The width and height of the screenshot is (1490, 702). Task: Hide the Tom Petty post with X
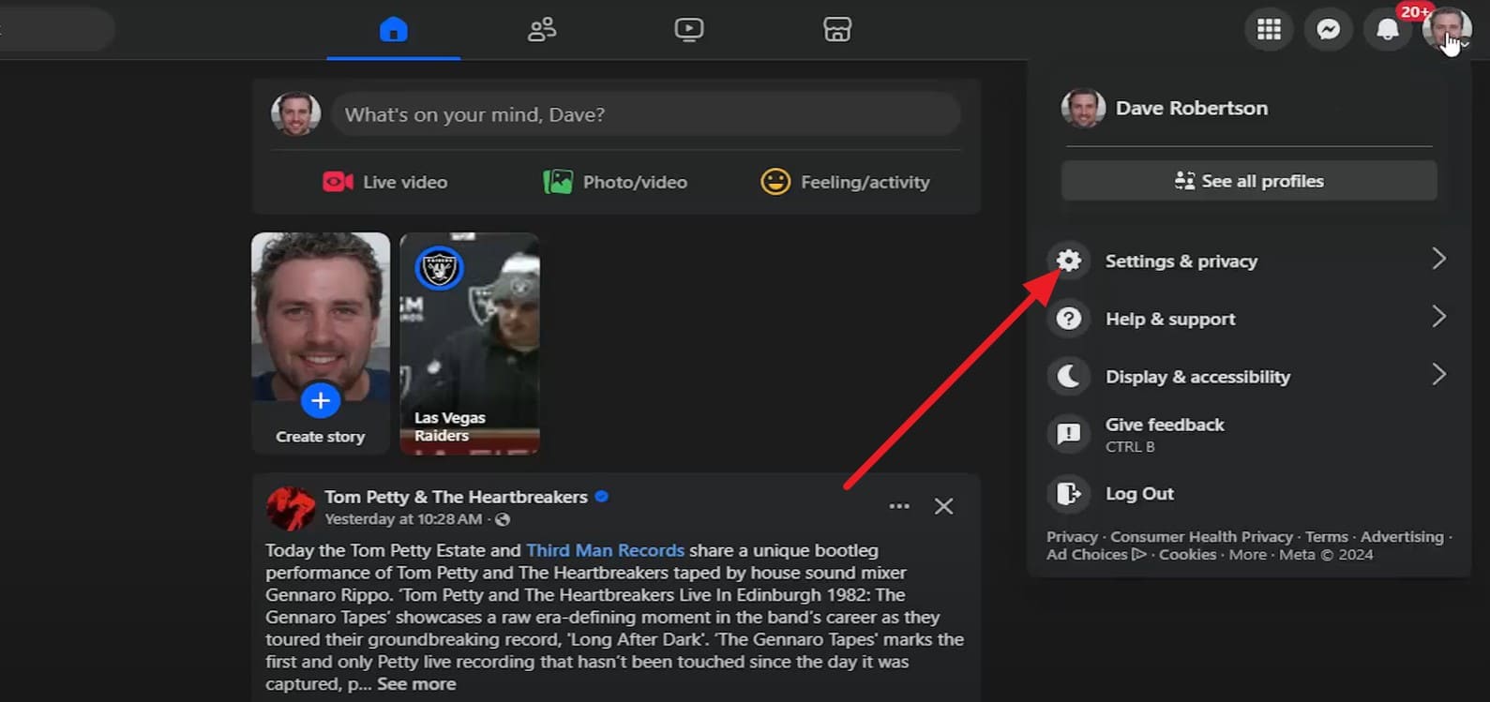(x=944, y=506)
